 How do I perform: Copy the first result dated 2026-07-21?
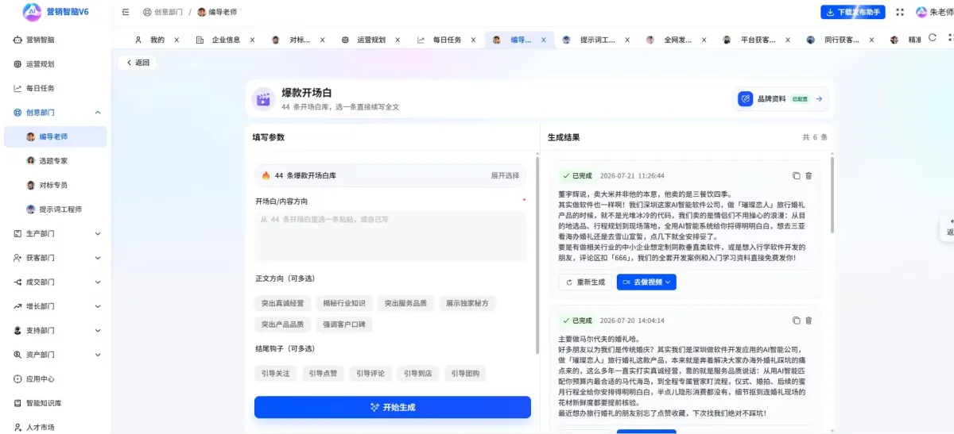click(x=796, y=175)
